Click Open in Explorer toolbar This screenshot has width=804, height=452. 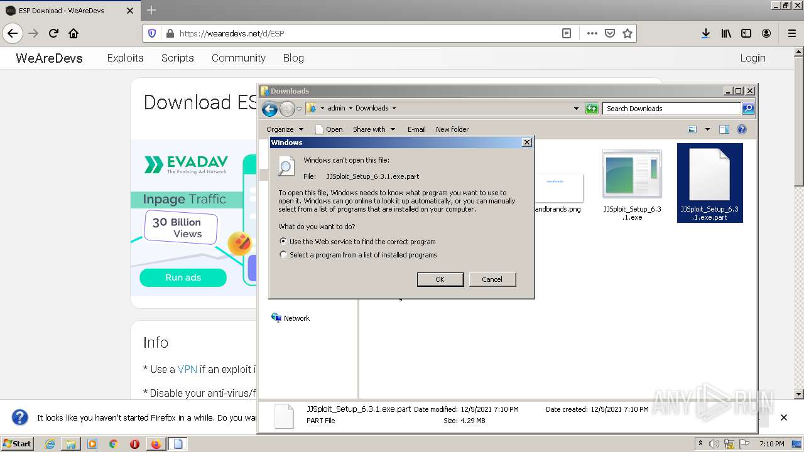[x=329, y=129]
